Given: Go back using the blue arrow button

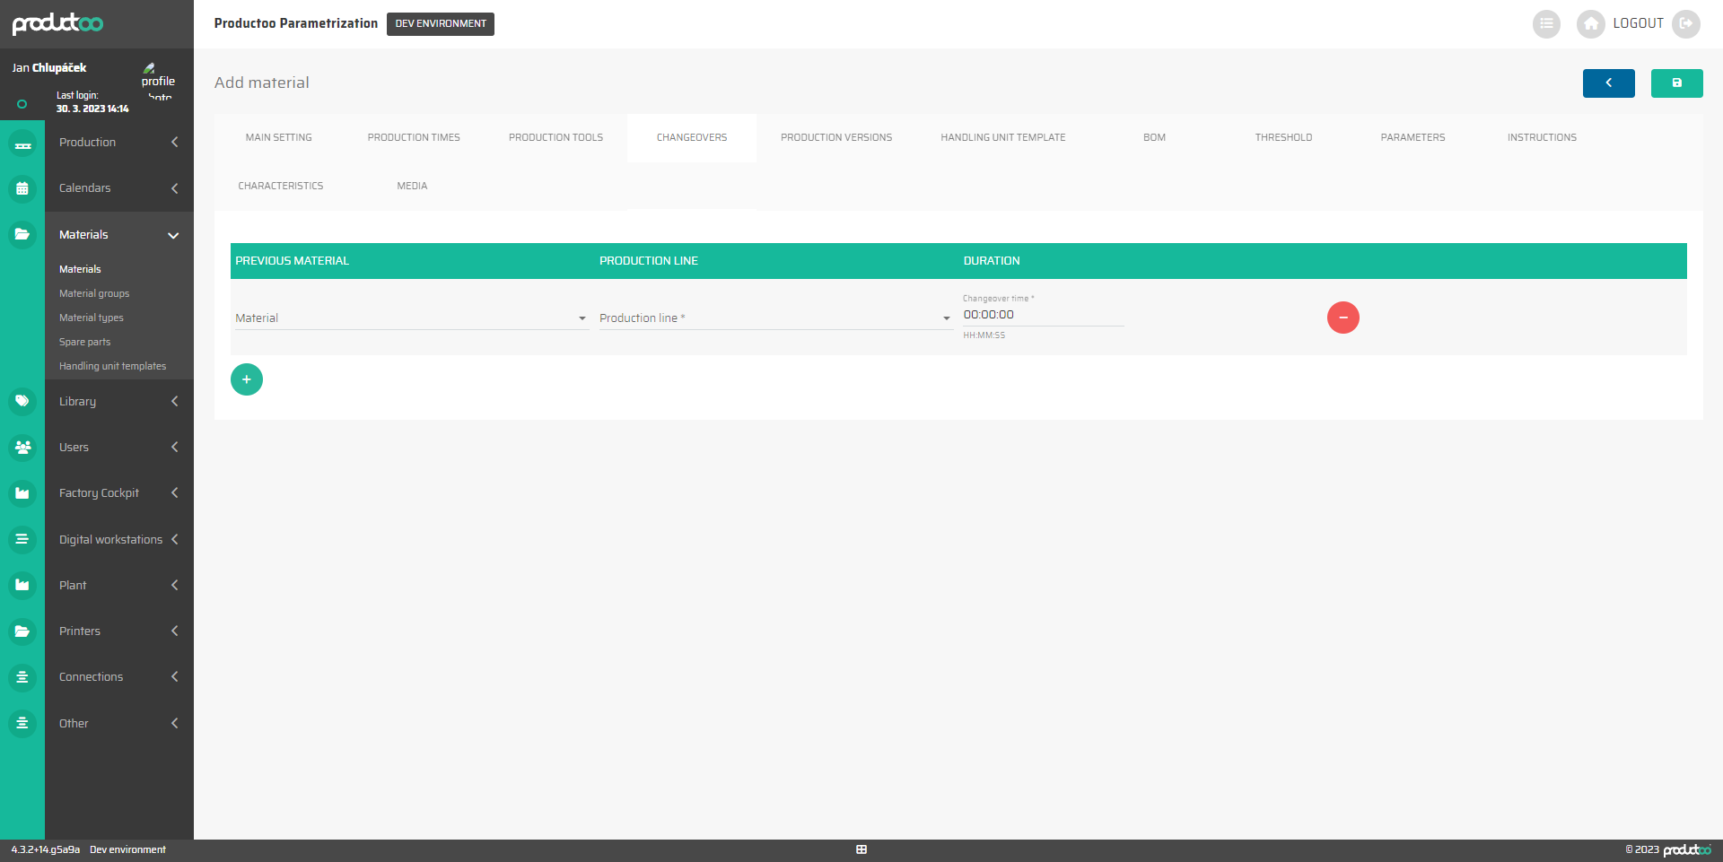Looking at the screenshot, I should [1608, 83].
